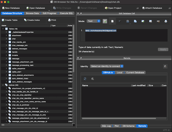Expand the sqlite_sequence table node
Viewport: 172px width, 132px height.
(6, 69)
